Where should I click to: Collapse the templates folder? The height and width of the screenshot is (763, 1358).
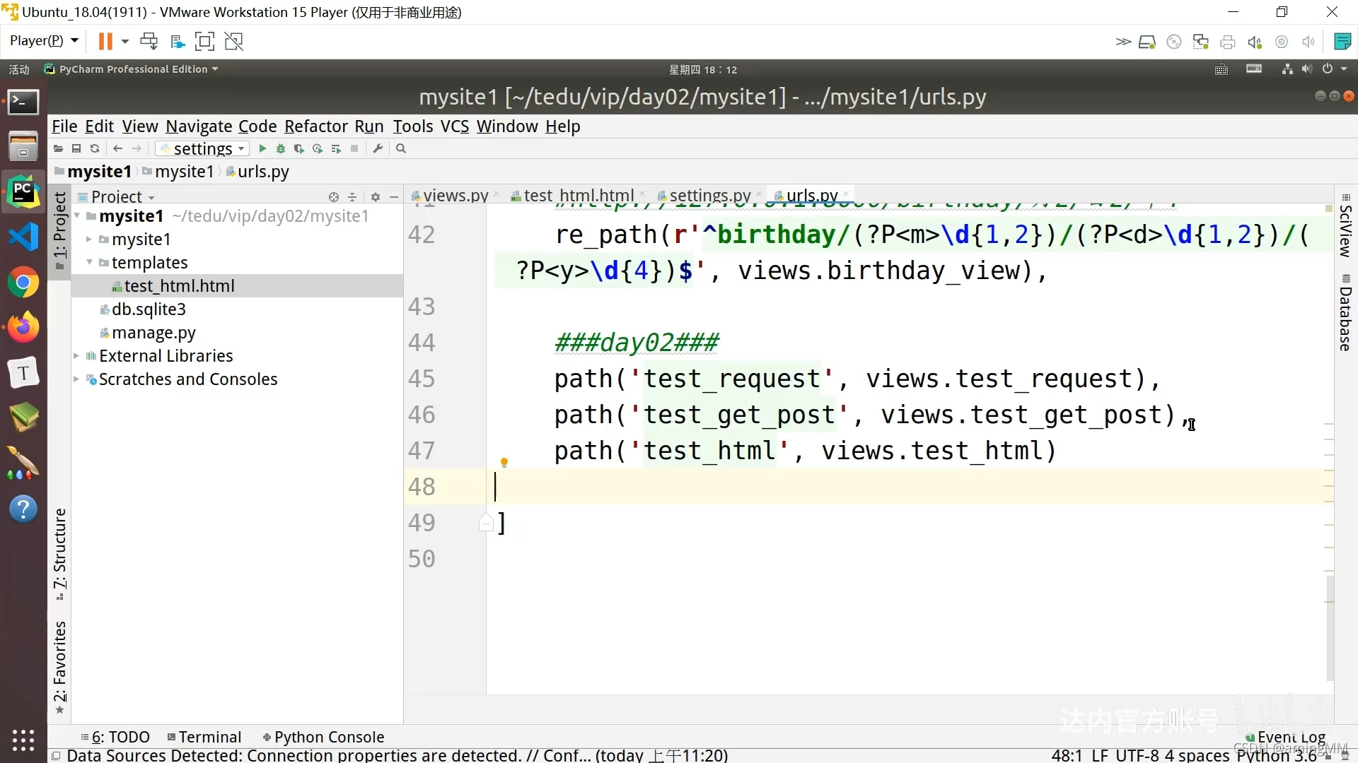coord(90,262)
